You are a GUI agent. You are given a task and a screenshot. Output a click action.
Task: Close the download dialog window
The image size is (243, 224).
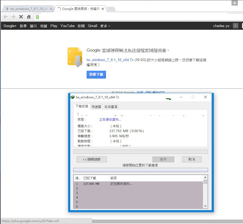click(x=205, y=97)
